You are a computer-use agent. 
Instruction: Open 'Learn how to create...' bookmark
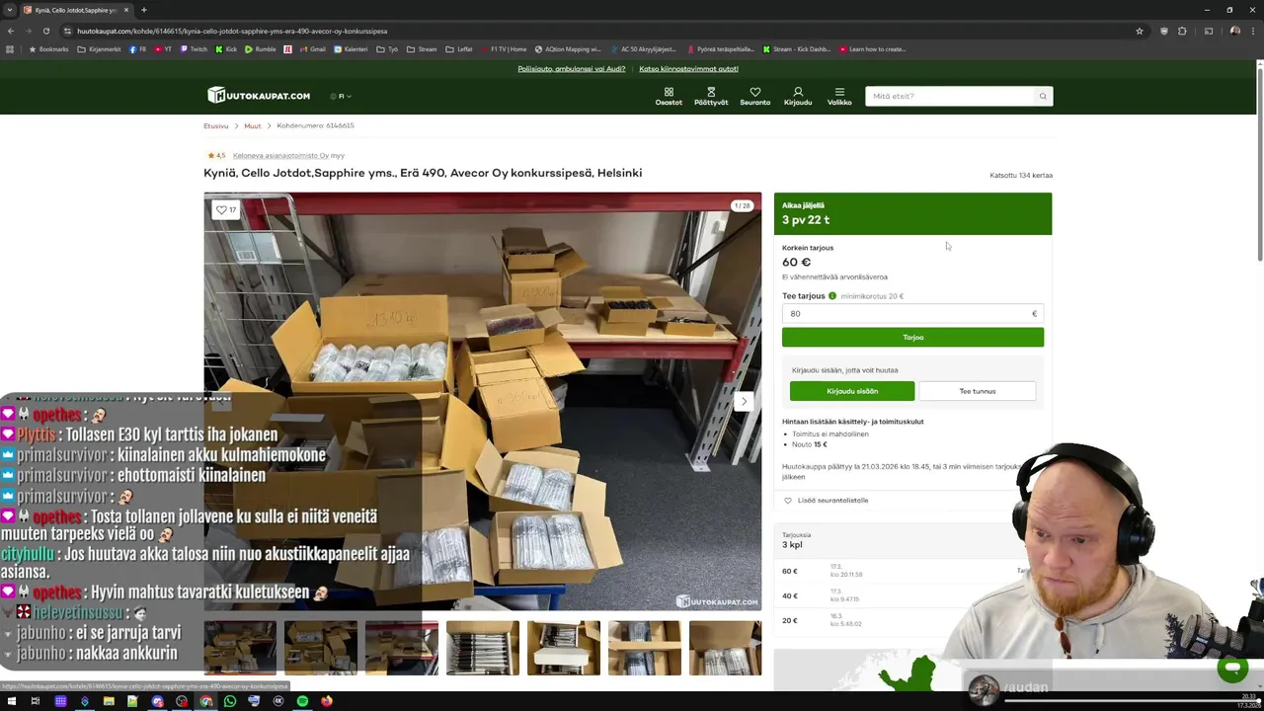pyautogui.click(x=872, y=49)
